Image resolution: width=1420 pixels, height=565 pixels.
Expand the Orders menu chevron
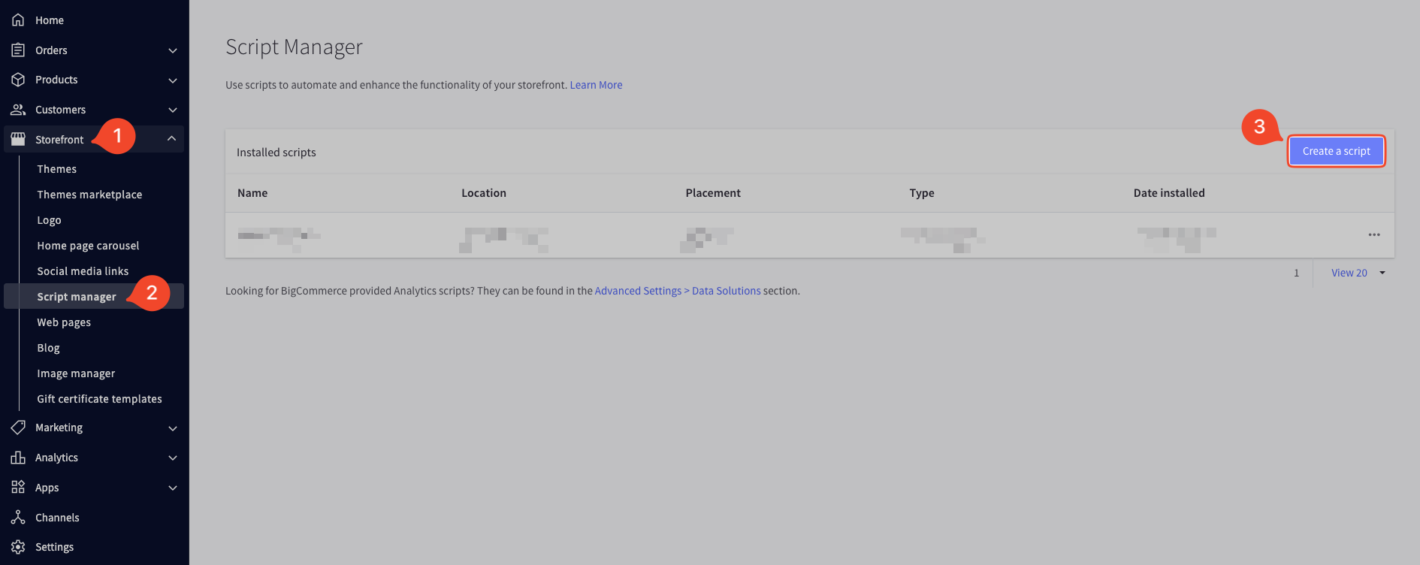[x=173, y=50]
